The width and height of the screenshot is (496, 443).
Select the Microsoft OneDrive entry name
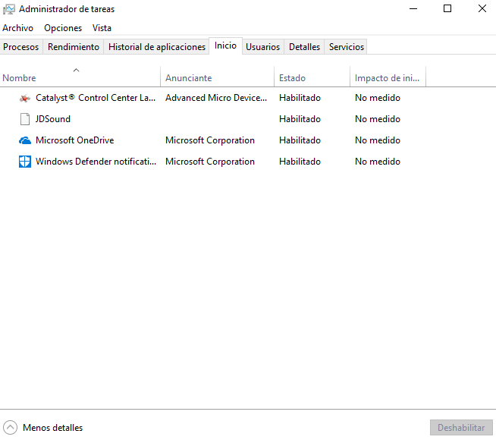pos(74,140)
